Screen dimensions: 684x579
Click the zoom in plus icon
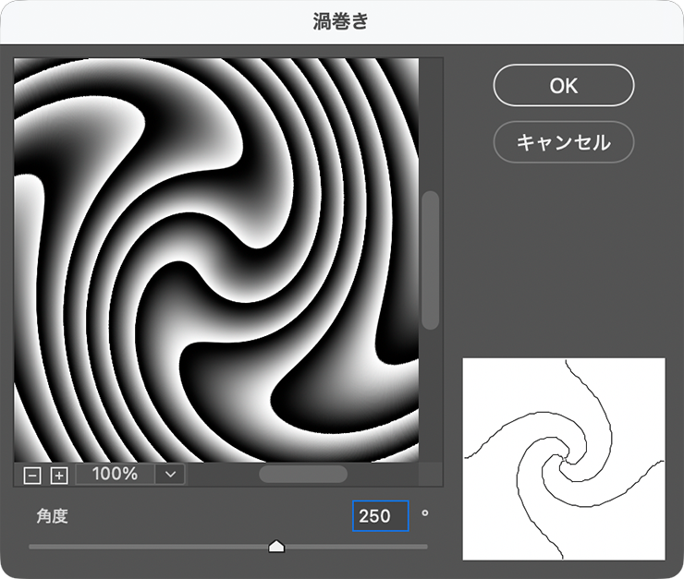coord(59,475)
